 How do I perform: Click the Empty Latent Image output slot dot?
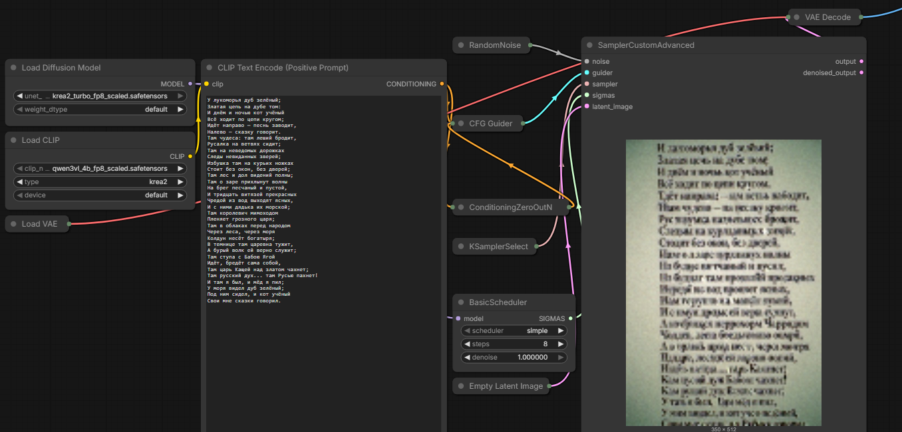coord(549,386)
